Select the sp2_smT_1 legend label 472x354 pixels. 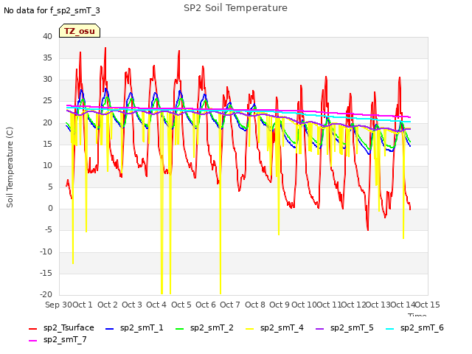(x=142, y=327)
